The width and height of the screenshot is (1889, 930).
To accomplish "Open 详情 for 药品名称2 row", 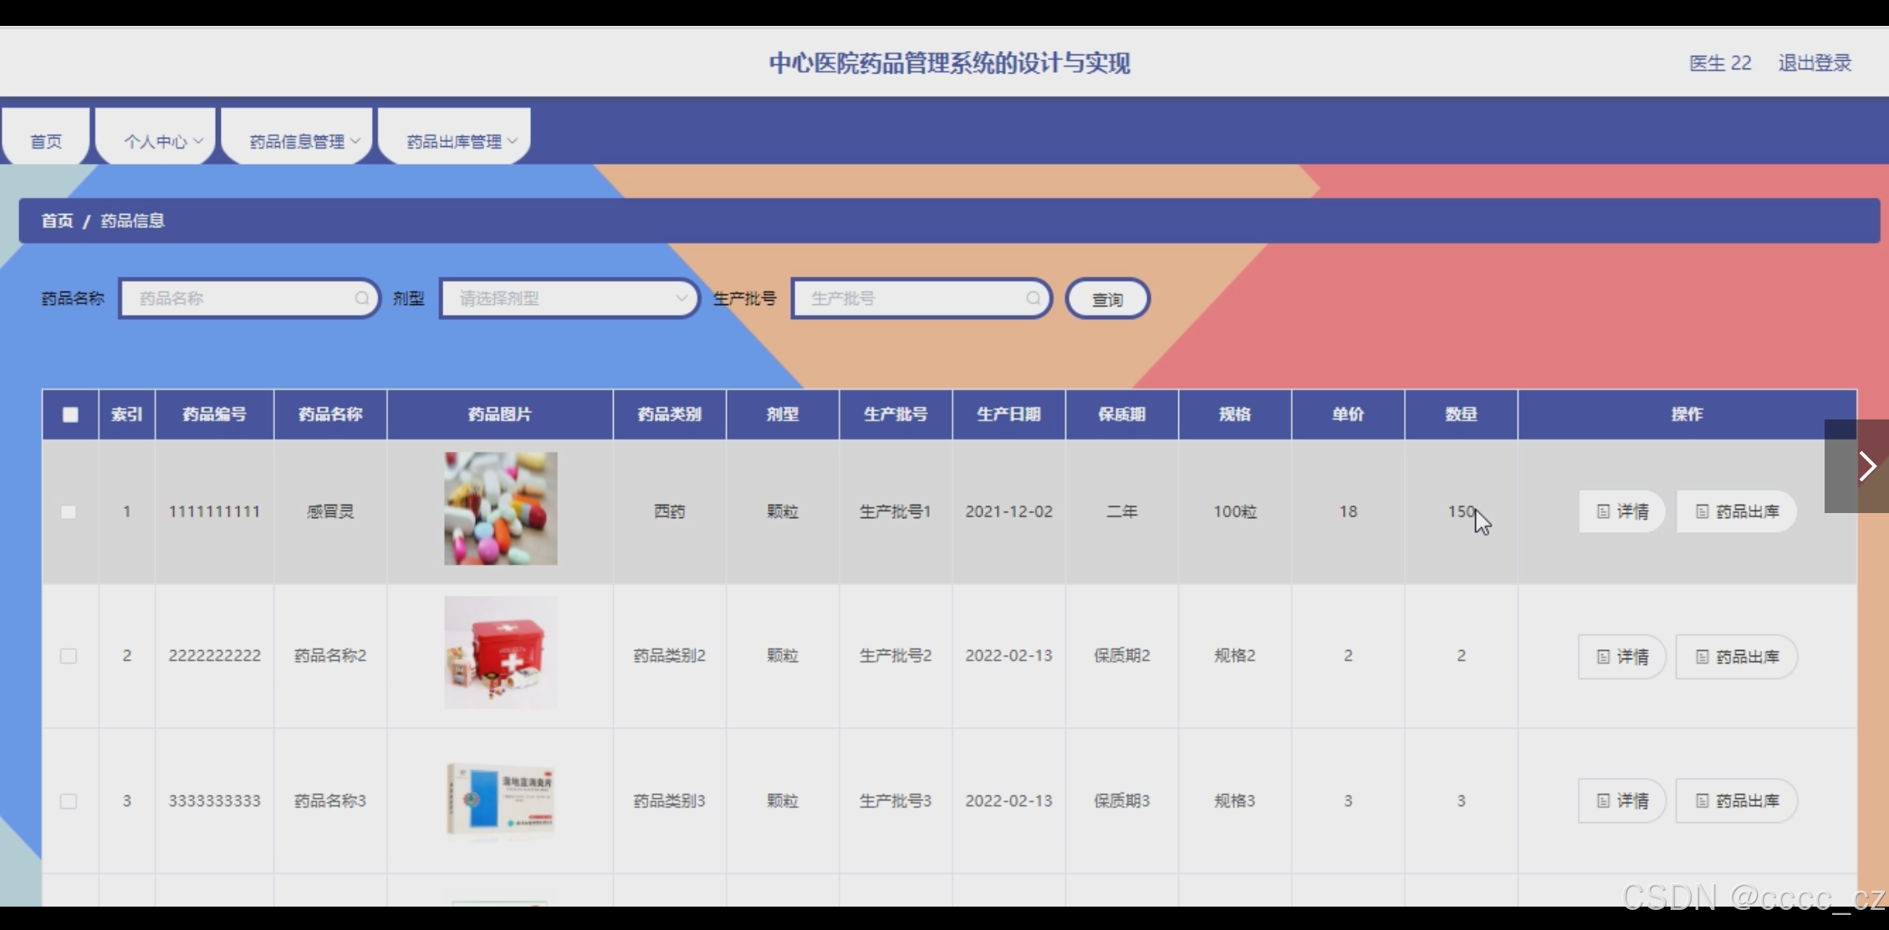I will 1621,657.
